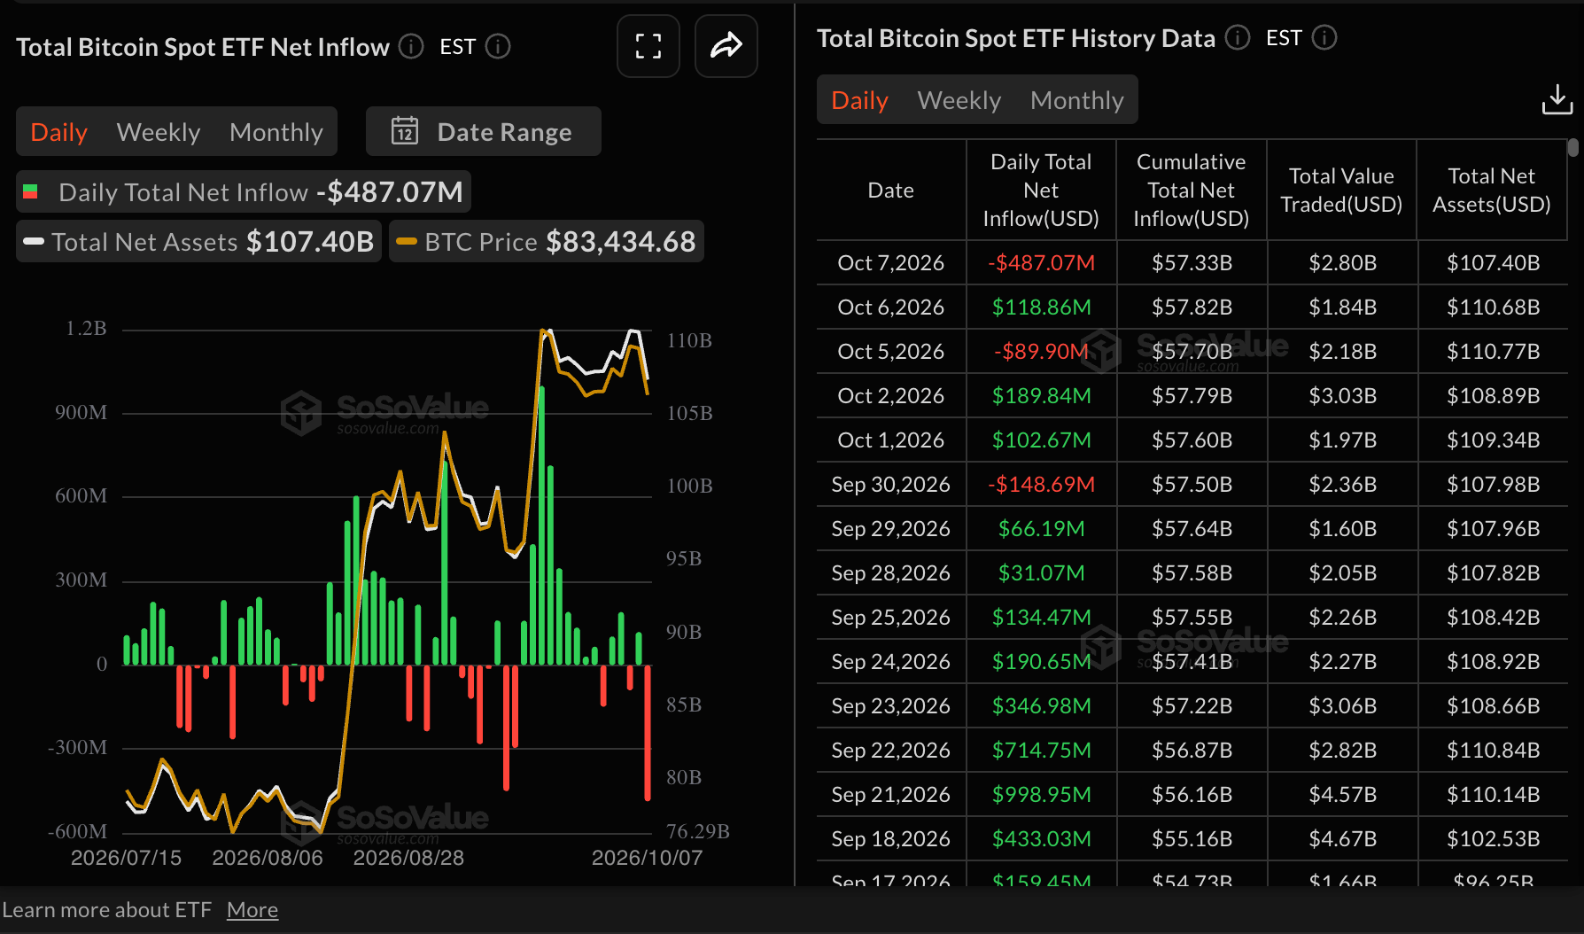1584x934 pixels.
Task: Click the $56.16B cumulative inflow cell
Action: 1192,795
